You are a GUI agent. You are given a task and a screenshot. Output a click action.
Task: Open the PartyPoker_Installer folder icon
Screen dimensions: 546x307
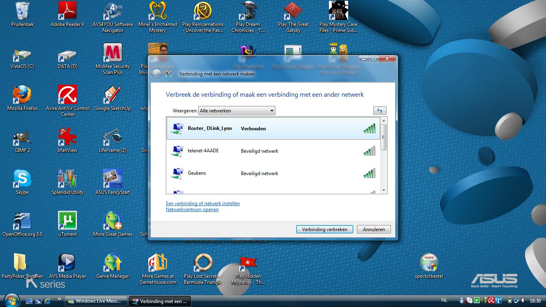[x=22, y=266]
